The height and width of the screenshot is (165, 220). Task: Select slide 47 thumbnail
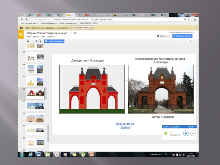35,106
